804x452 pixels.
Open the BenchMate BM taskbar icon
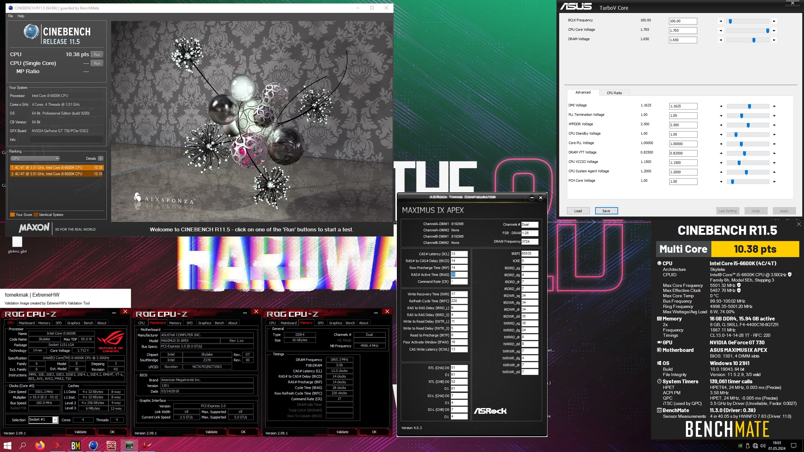[x=76, y=445]
